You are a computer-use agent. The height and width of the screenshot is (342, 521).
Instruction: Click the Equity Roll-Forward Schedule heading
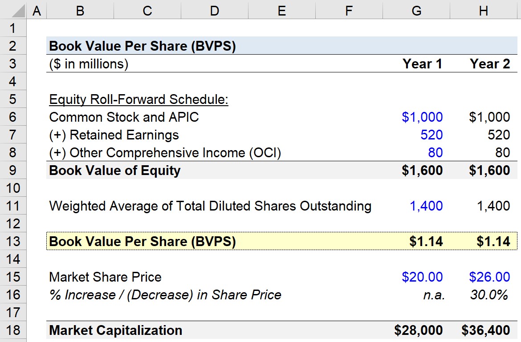[x=138, y=99]
